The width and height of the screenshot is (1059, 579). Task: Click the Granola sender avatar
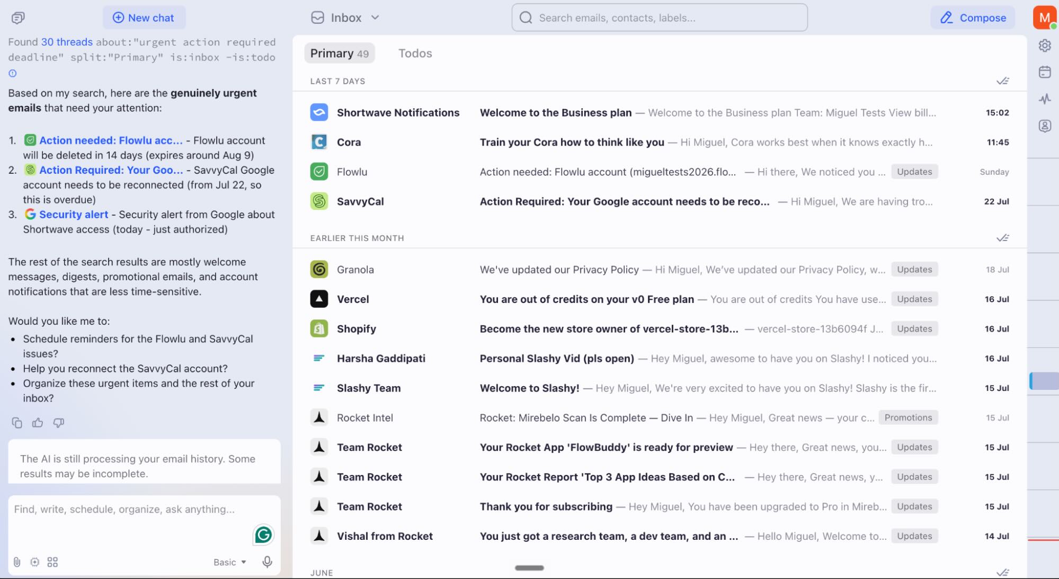(319, 269)
